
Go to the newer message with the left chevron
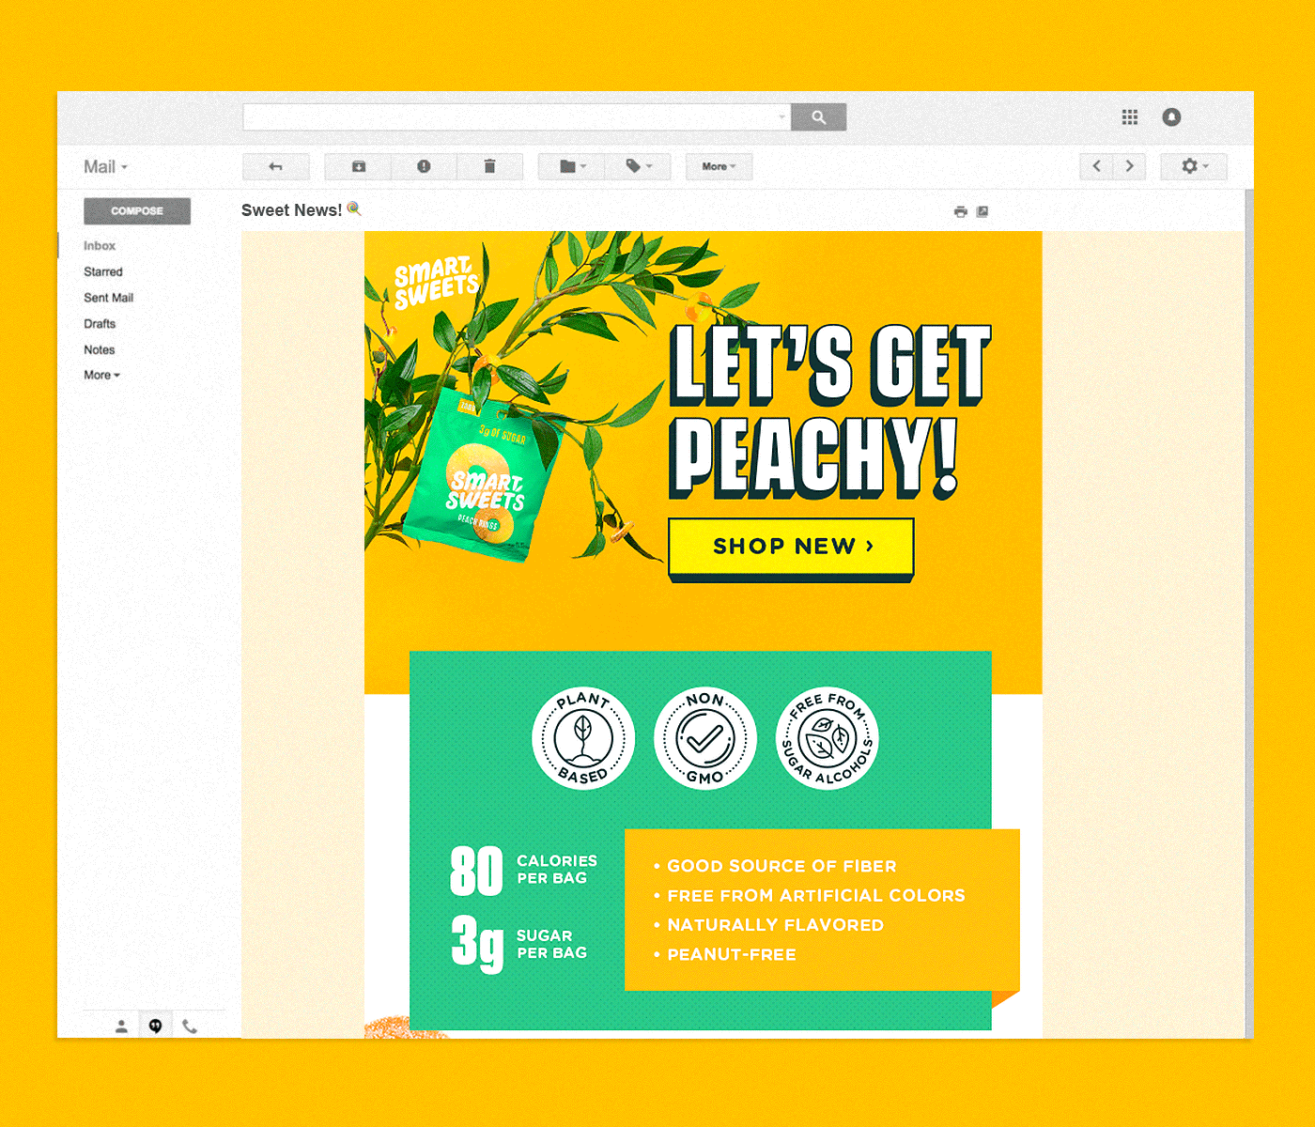(1096, 166)
